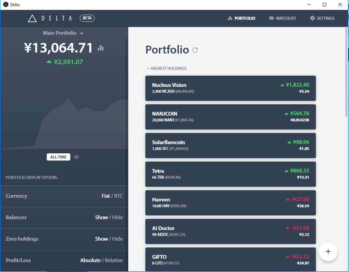Open the Highest Holdings sort options
The image size is (349, 272).
(166, 68)
